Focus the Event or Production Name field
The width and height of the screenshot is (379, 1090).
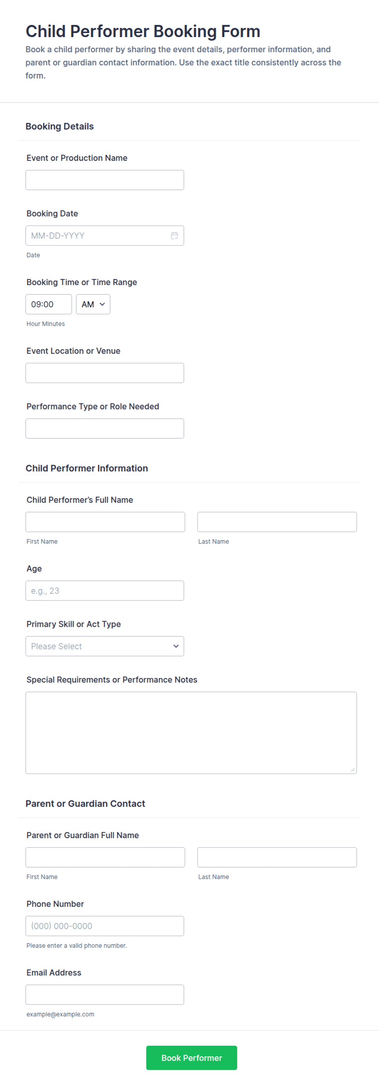point(105,180)
